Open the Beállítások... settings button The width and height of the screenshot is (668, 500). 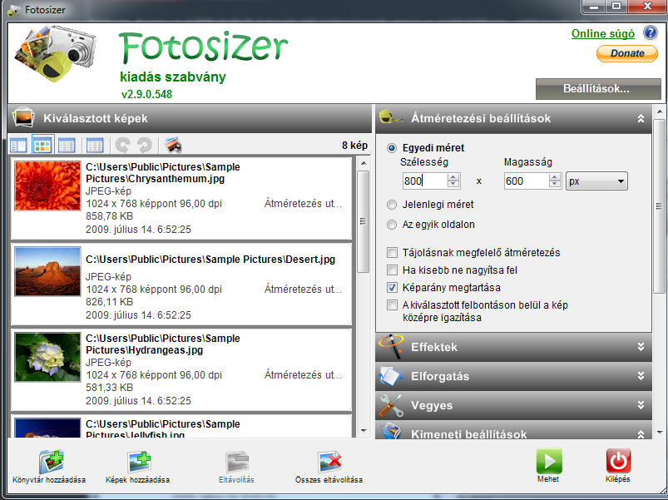click(x=598, y=88)
